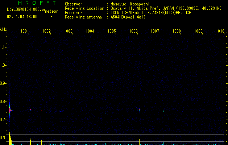Click the tall yellow intensity bar at 1800
Screen dimensions: 228x145
pyautogui.click(x=10, y=138)
